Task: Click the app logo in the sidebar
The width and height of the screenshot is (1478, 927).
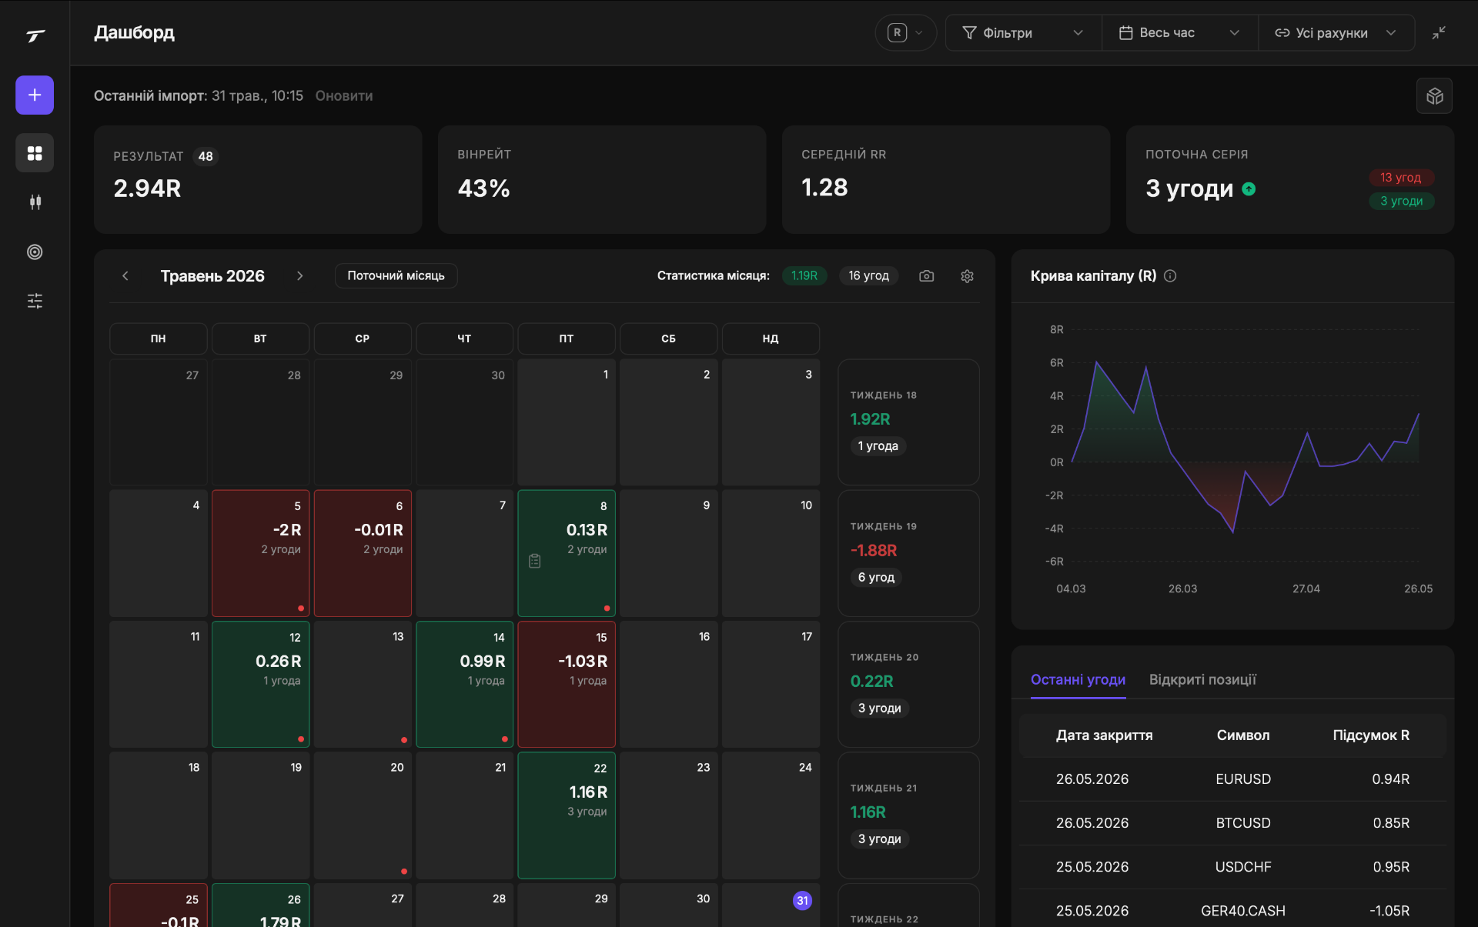Action: (x=35, y=35)
